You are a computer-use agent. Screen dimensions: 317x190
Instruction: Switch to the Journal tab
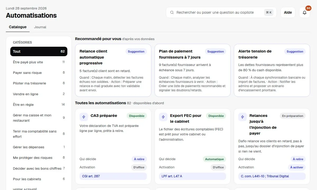pos(40,27)
